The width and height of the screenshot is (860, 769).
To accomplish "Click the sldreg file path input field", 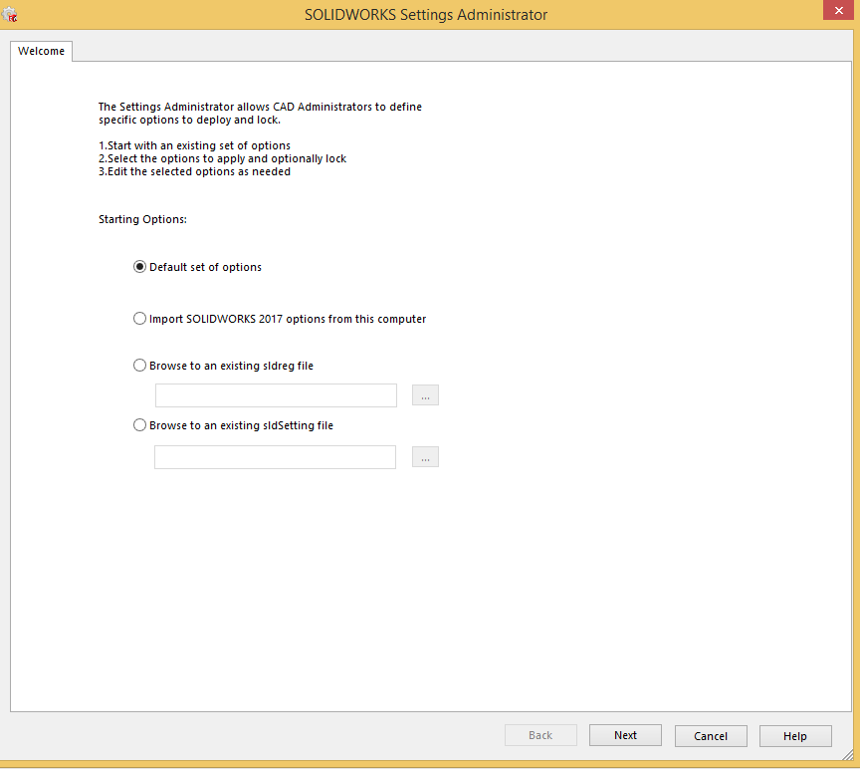I will click(x=276, y=395).
